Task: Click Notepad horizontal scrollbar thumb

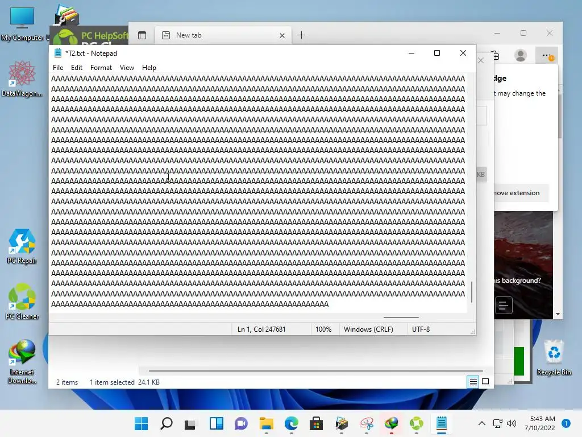Action: [401, 318]
